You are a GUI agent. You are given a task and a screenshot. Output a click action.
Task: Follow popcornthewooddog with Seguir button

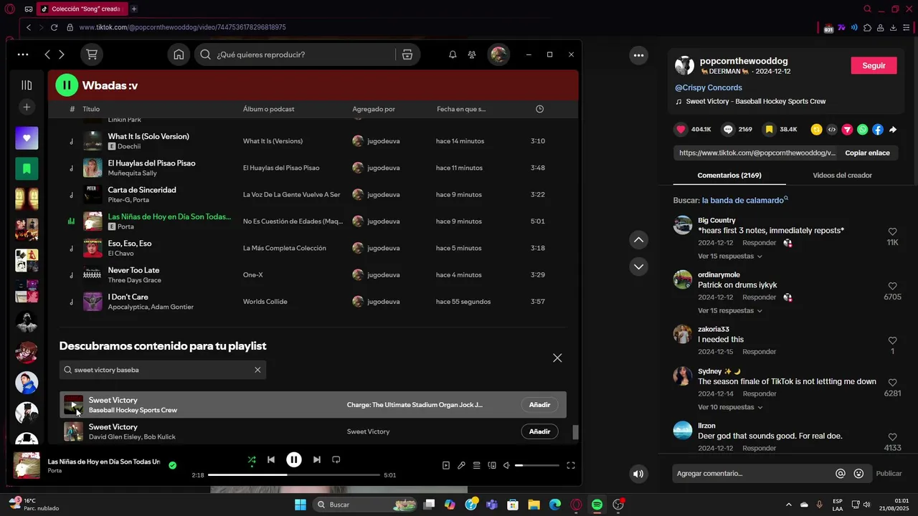coord(874,65)
